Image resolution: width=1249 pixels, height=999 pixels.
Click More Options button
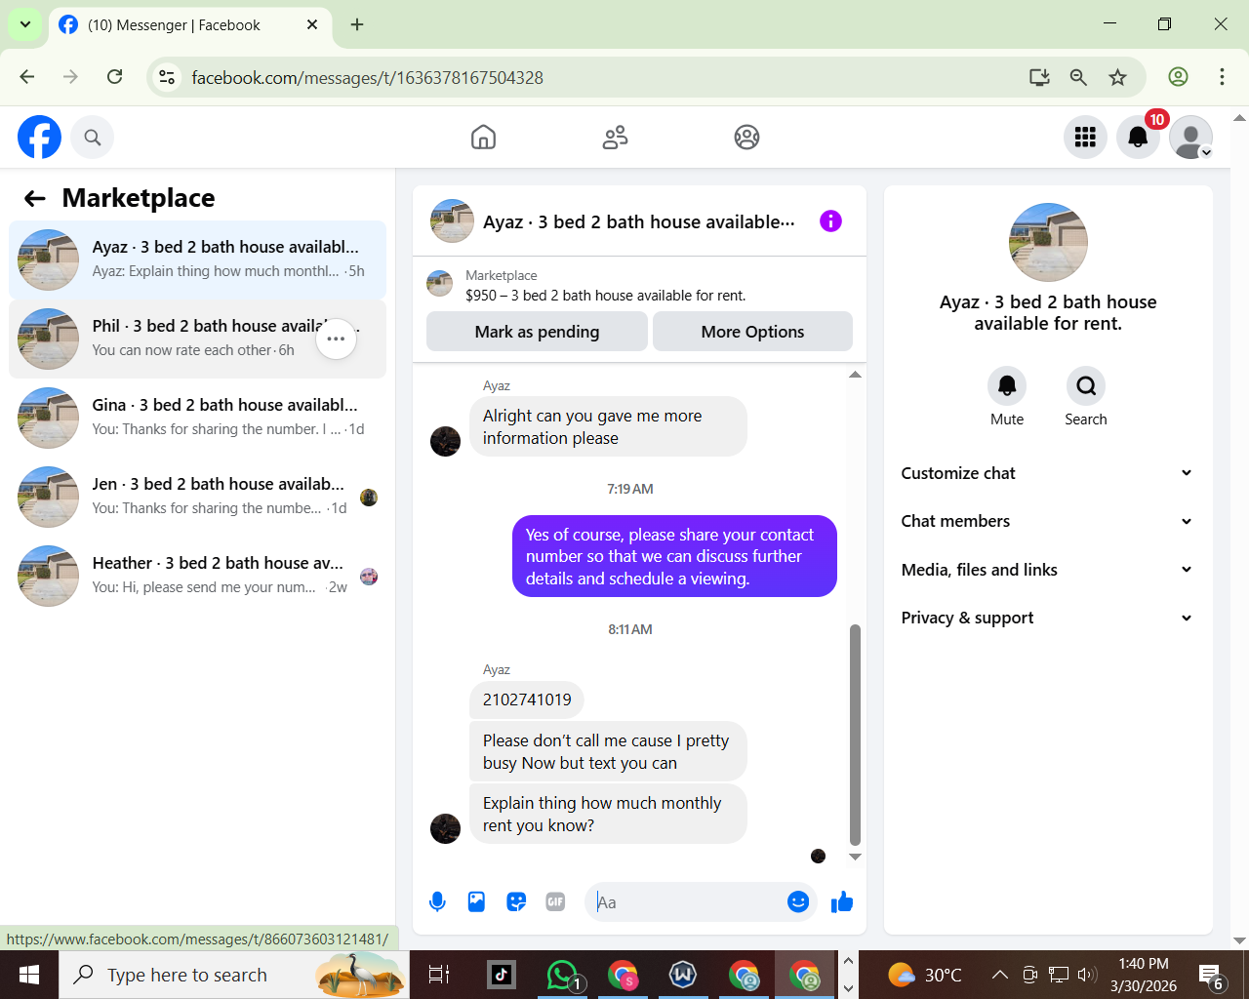click(752, 332)
